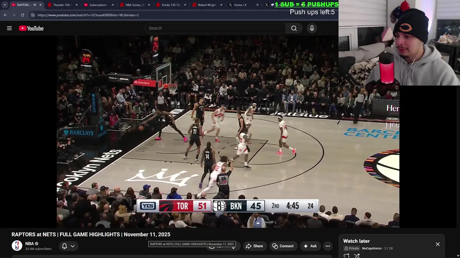
Task: Toggle loop playlist in Watch later panel
Action: pyautogui.click(x=346, y=255)
